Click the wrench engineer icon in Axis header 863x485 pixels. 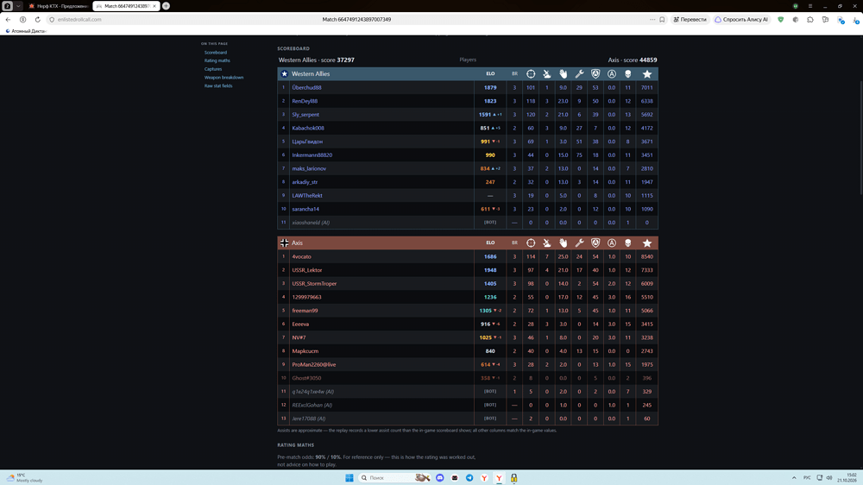pyautogui.click(x=579, y=243)
